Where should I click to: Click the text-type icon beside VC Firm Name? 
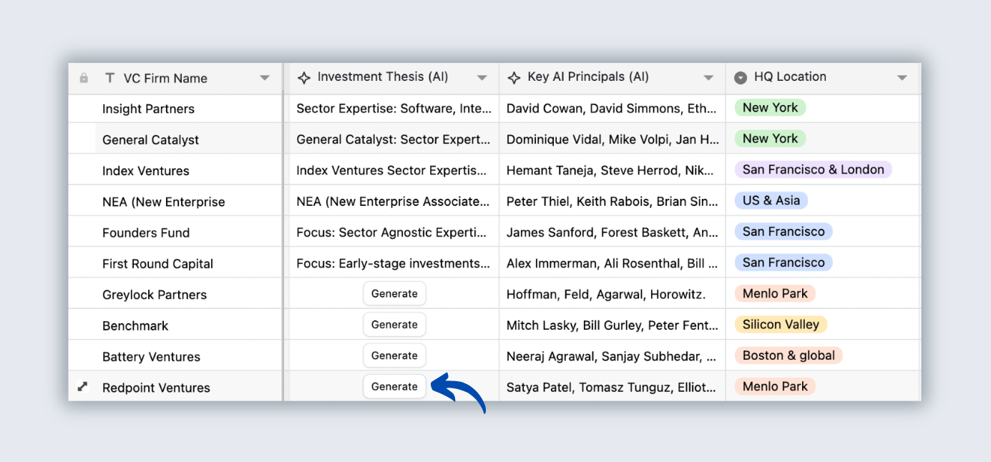(109, 78)
